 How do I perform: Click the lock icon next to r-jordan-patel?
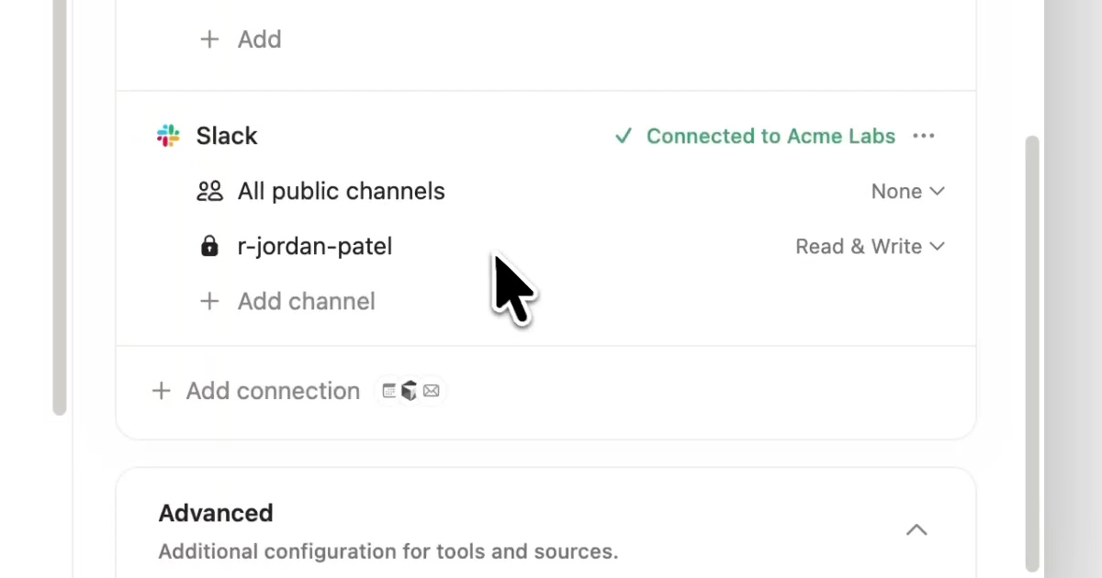(x=209, y=246)
